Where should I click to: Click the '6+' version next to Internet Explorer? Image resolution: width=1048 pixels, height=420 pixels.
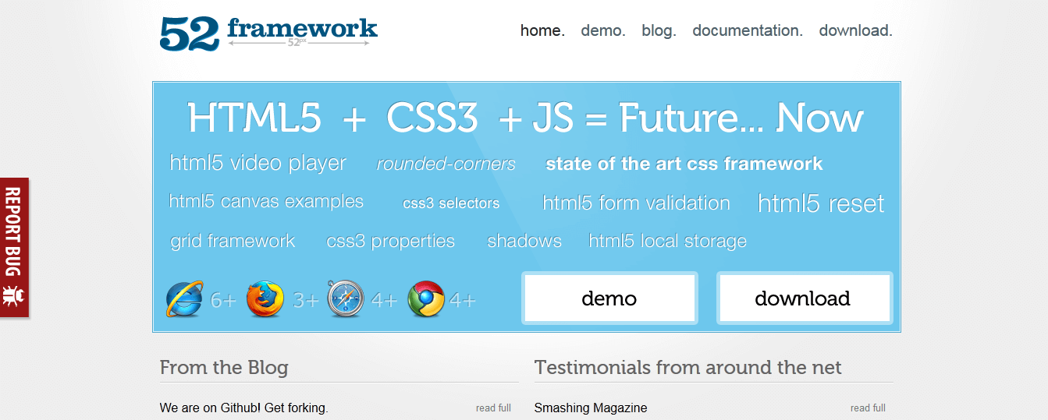point(223,300)
